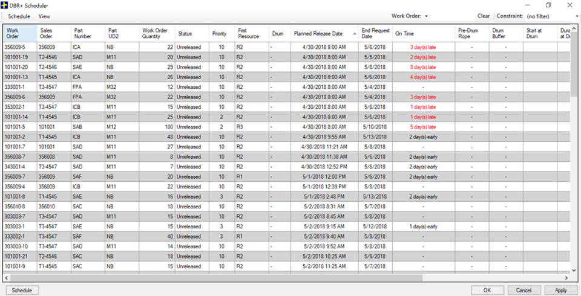Click the horizontal scrollbar thumb
Viewport: 581px width, 296px height.
(x=217, y=277)
